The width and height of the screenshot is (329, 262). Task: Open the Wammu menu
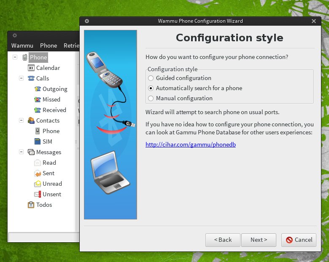pyautogui.click(x=22, y=45)
